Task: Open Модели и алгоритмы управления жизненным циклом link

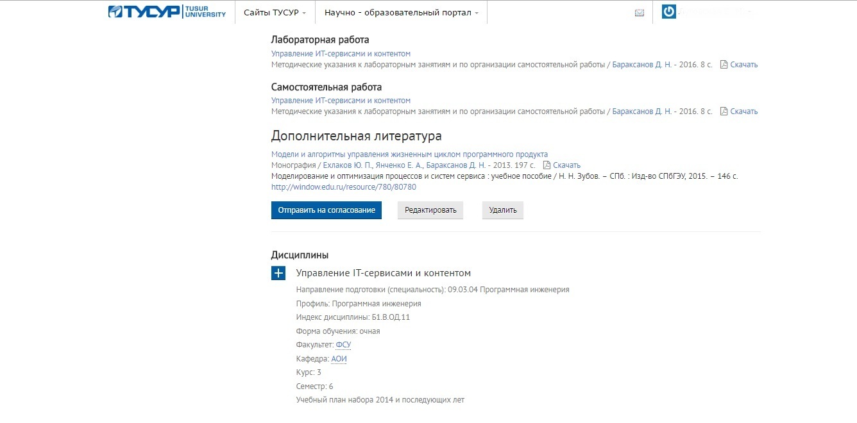Action: click(409, 154)
